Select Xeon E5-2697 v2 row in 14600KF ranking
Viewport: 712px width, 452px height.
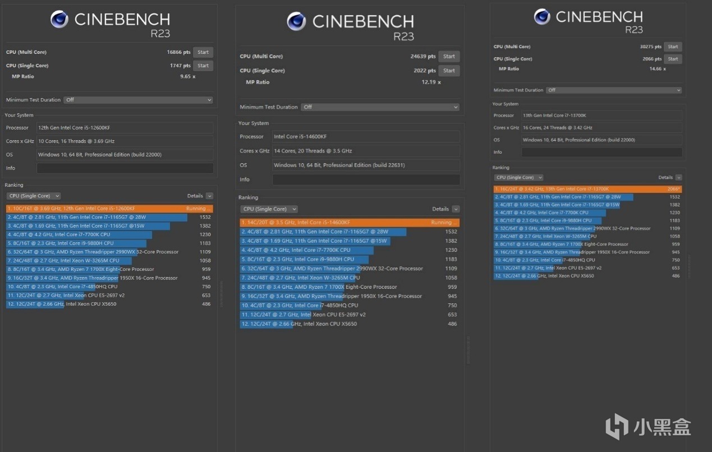tap(350, 315)
